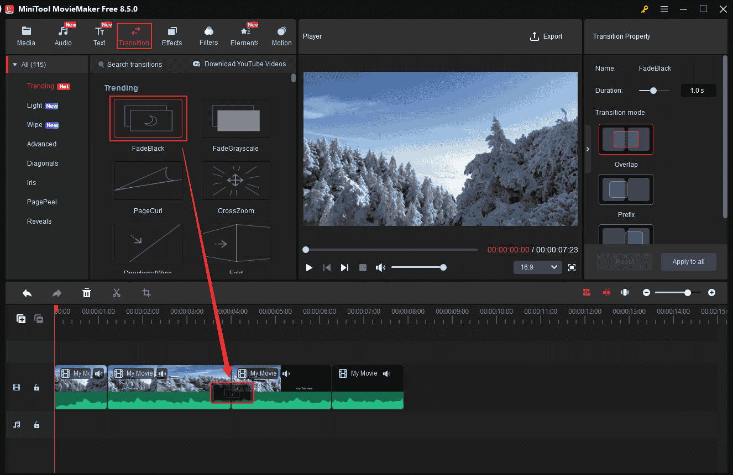Viewport: 733px width, 475px height.
Task: Open the Media library icon
Action: [26, 34]
